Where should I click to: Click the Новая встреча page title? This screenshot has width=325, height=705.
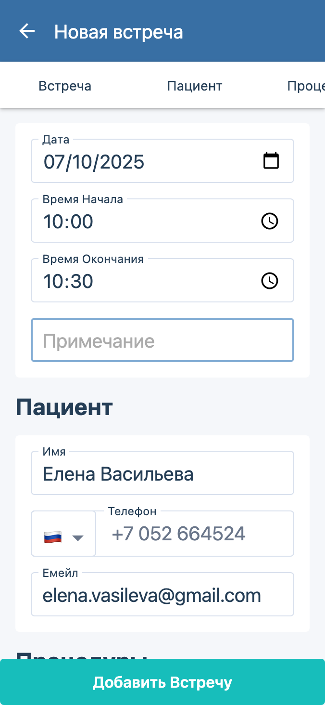click(x=118, y=32)
